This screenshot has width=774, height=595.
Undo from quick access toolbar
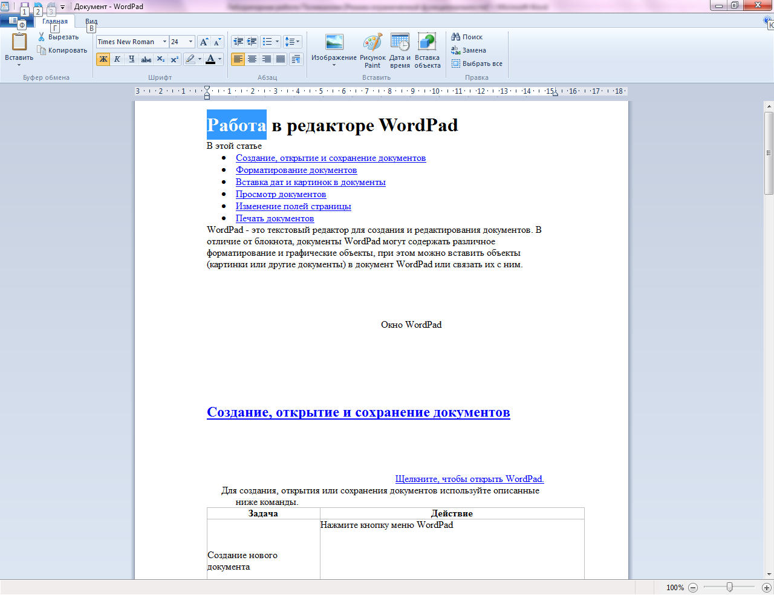coord(38,6)
